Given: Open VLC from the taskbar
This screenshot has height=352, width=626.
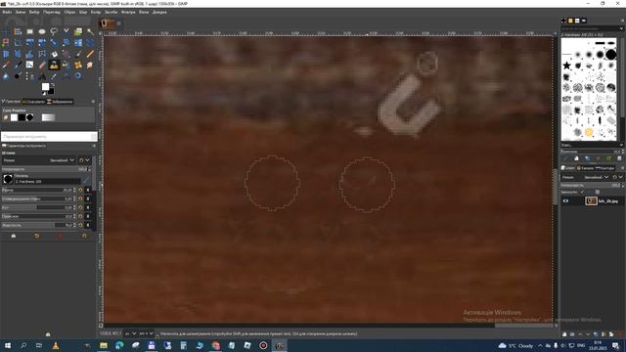Looking at the screenshot, I should [x=56, y=345].
